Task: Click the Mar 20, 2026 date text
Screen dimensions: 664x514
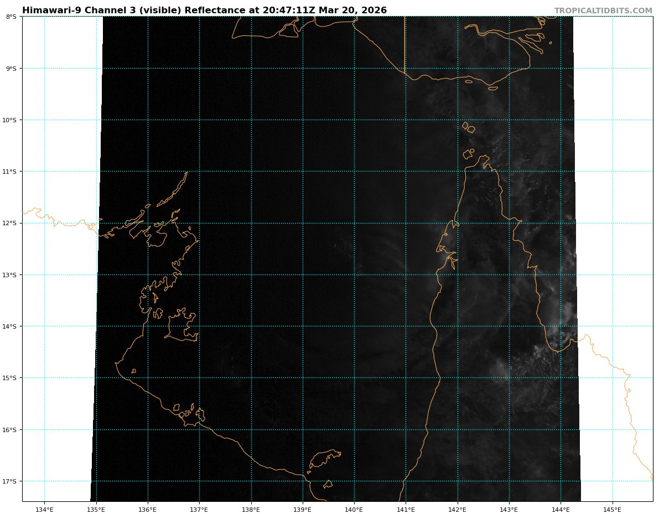Action: point(352,11)
